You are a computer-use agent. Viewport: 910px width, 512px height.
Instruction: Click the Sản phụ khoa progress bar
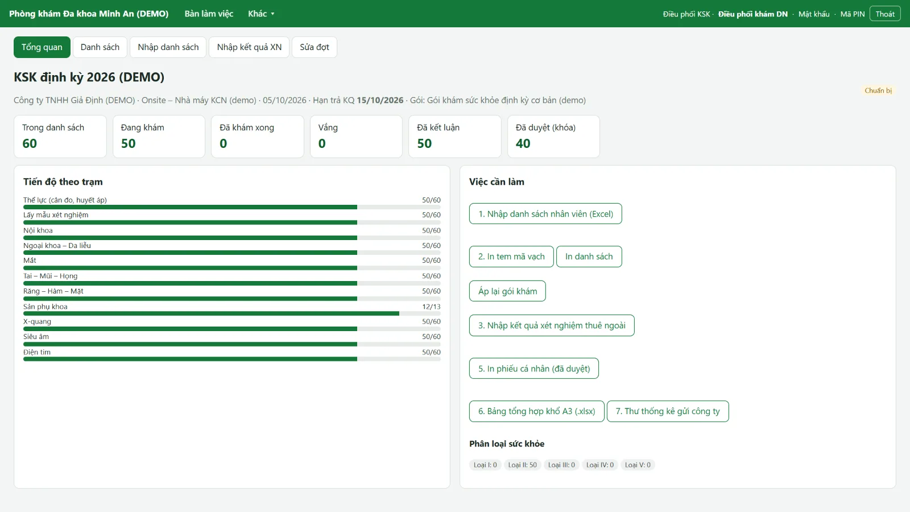232,313
